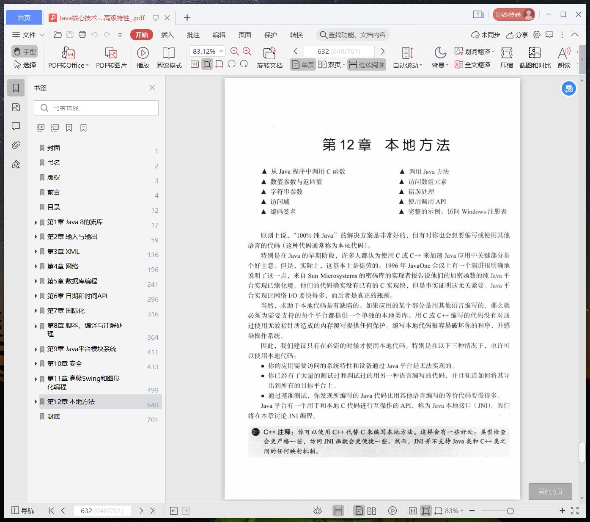This screenshot has width=590, height=522.
Task: Go to previous page arrow in toolbar
Action: (296, 51)
